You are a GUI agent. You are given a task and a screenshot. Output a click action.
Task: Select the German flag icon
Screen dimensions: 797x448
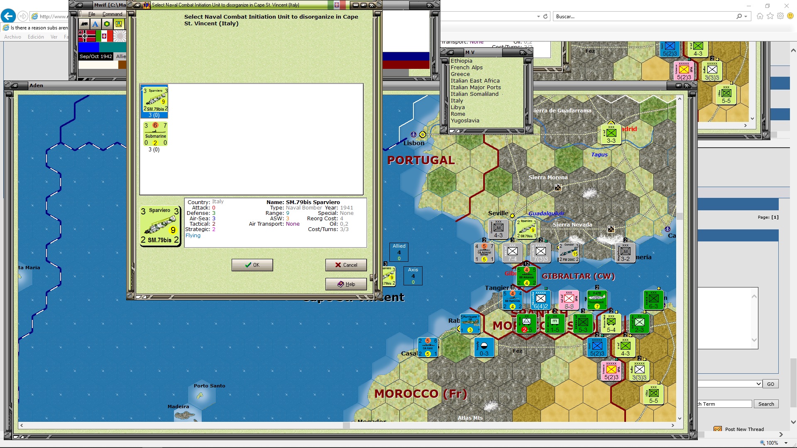[x=87, y=37]
